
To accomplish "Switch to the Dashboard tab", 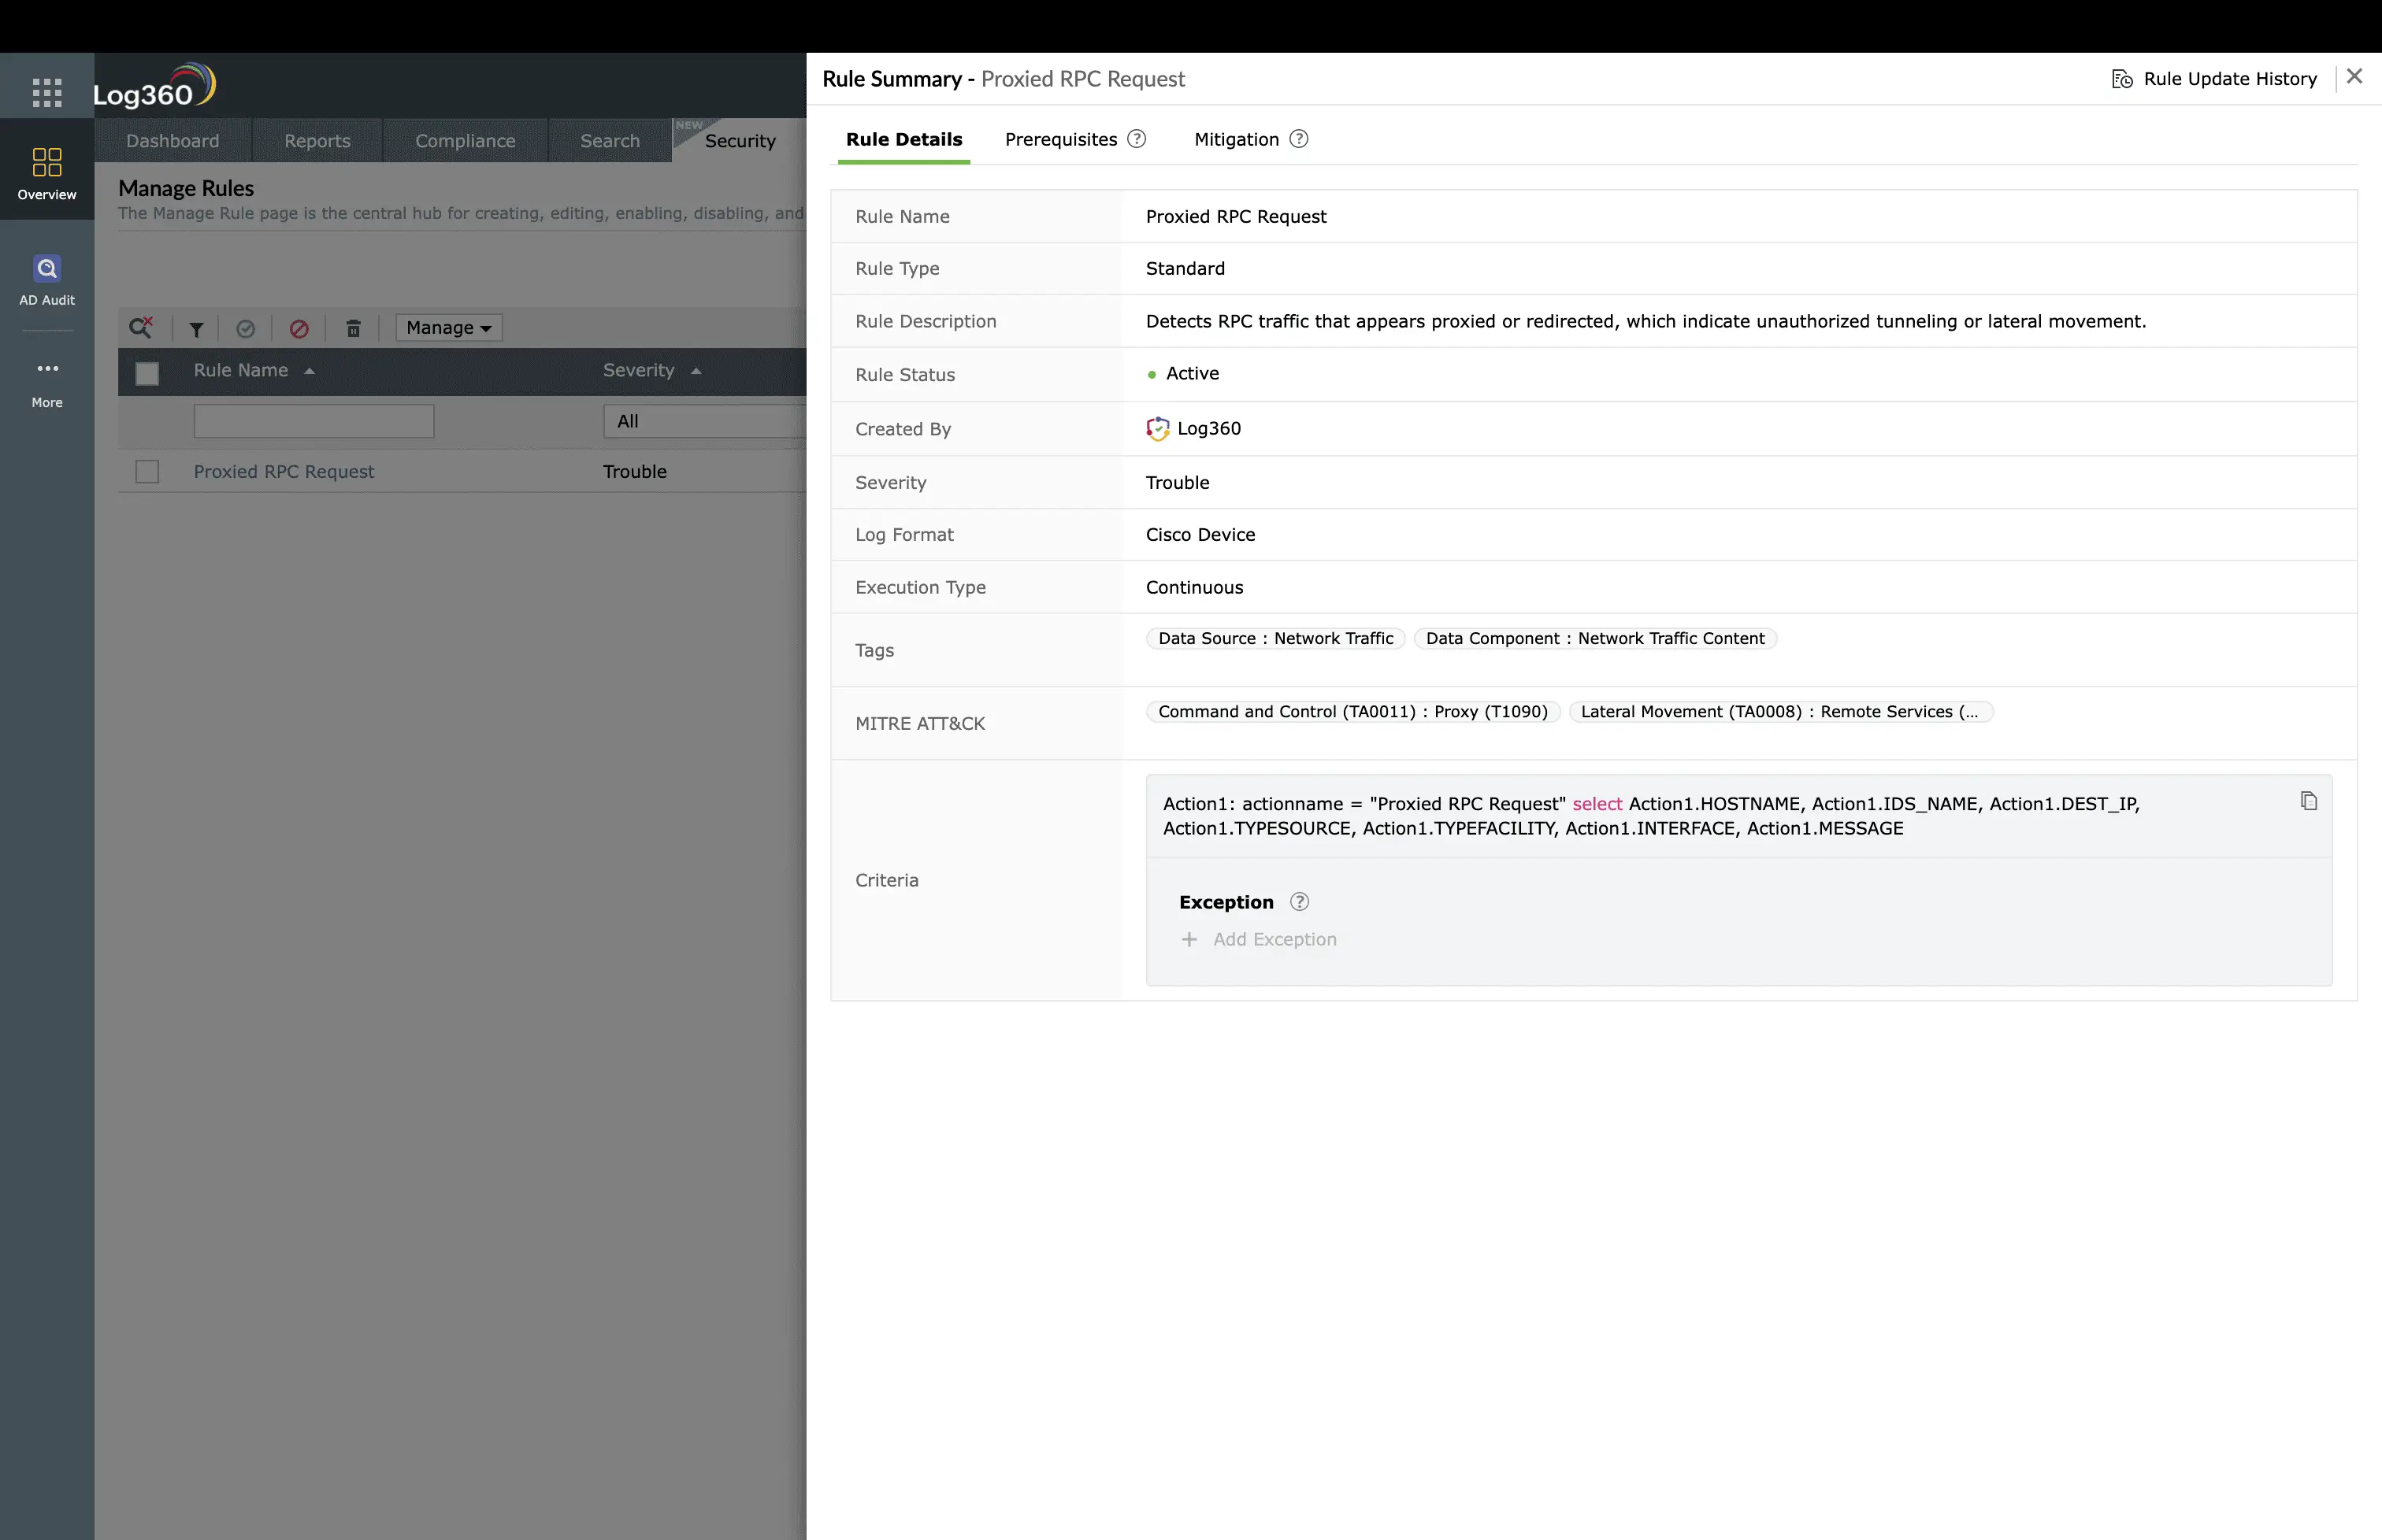I will tap(173, 141).
